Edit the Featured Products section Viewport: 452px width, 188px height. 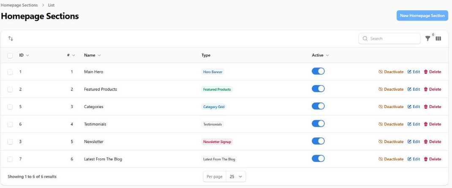click(414, 90)
